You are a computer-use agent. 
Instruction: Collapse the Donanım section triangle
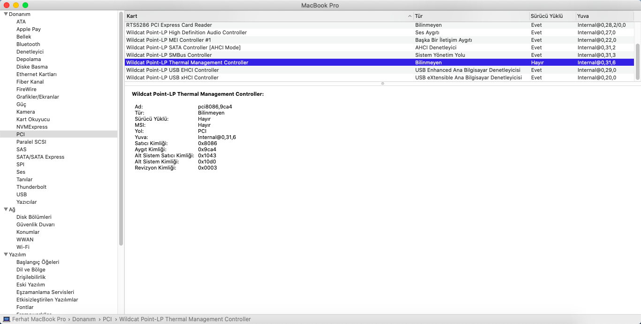tap(6, 14)
